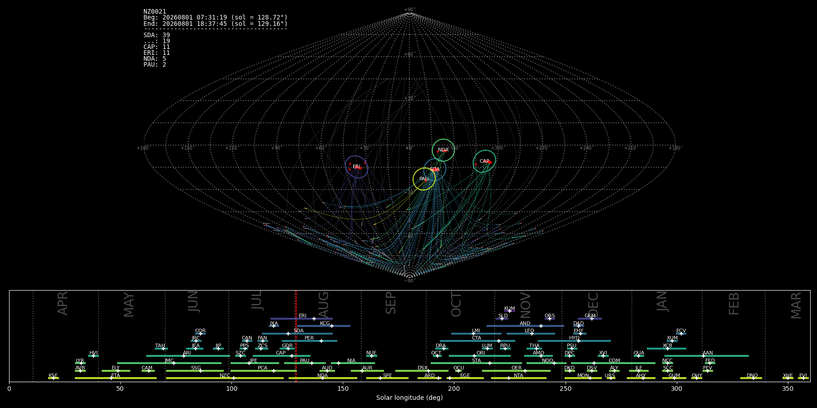Screen dimensions: 817x408
Task: Click the NZ0021 station name text
Action: 155,11
